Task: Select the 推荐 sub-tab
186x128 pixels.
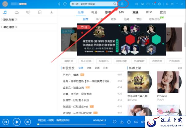Action: 86,19
